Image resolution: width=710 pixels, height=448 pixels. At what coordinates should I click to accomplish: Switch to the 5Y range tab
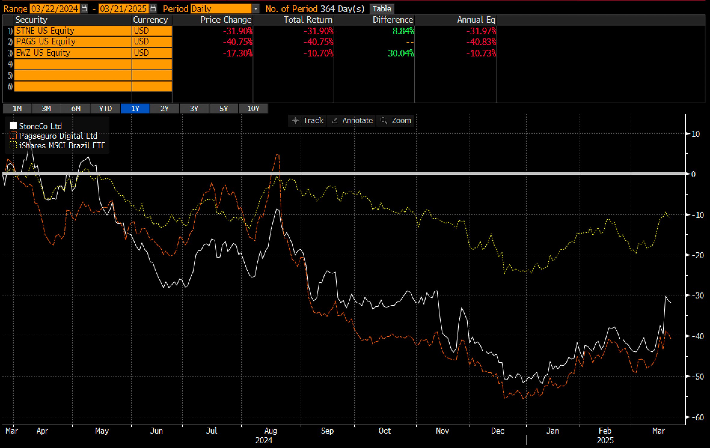(224, 108)
